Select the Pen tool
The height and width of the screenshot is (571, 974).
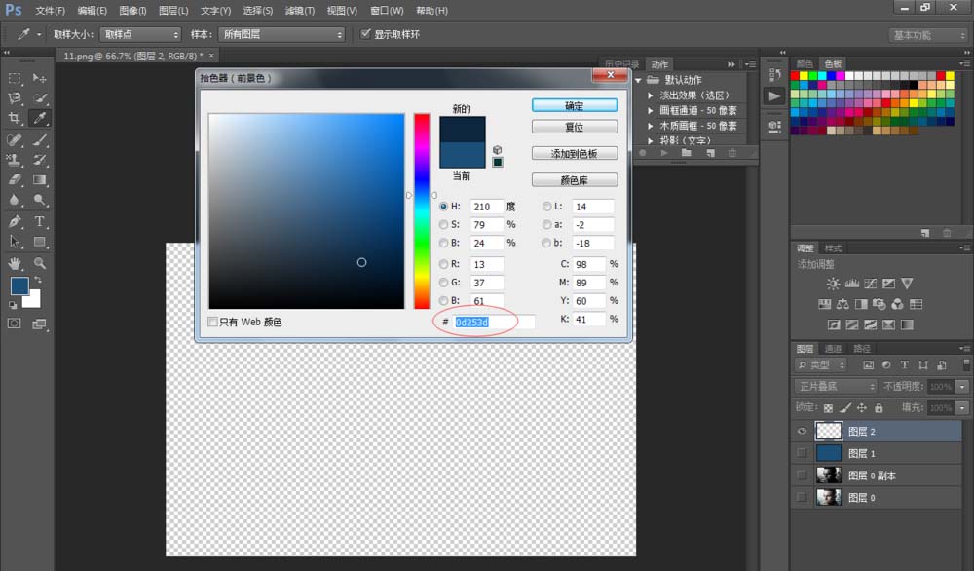[x=15, y=221]
